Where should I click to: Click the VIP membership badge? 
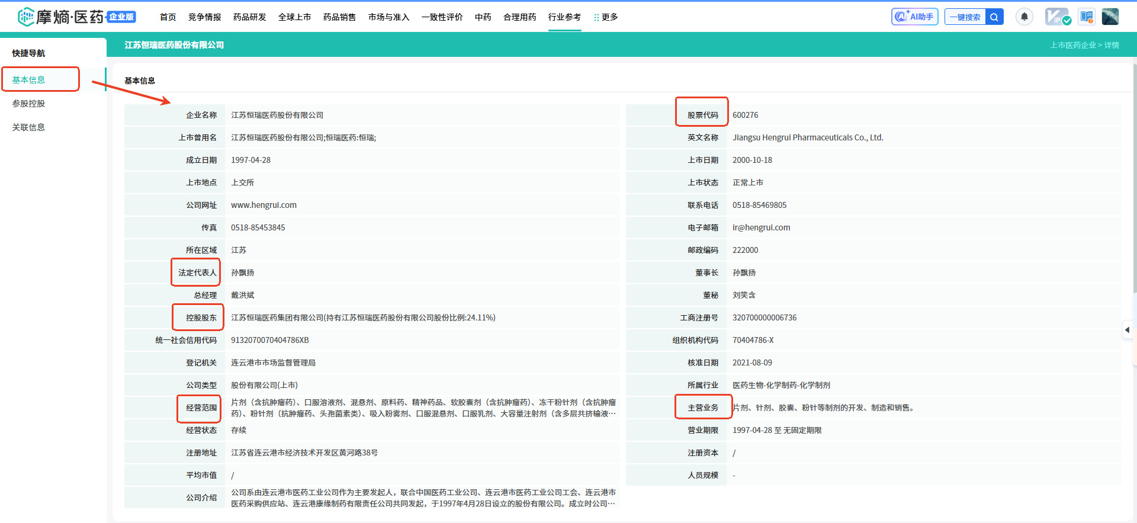coord(1058,17)
